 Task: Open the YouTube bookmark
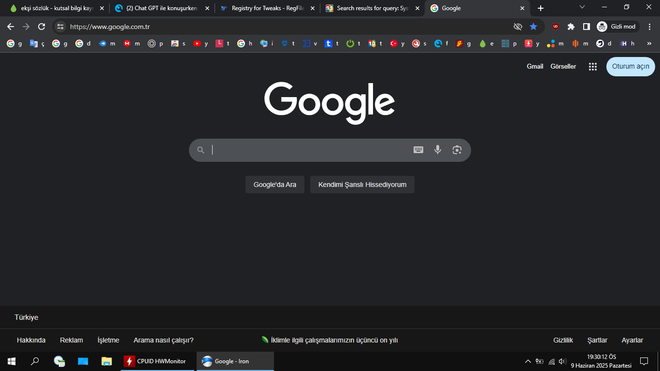pos(201,43)
